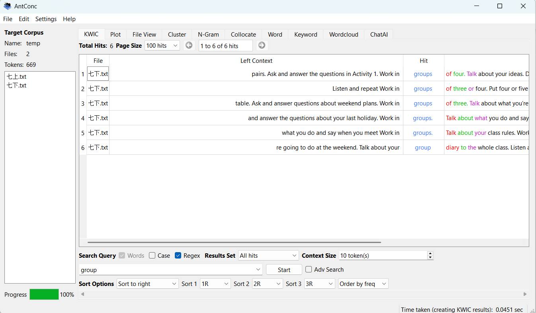Go to previous page of hits arrow
This screenshot has width=536, height=313.
point(189,45)
